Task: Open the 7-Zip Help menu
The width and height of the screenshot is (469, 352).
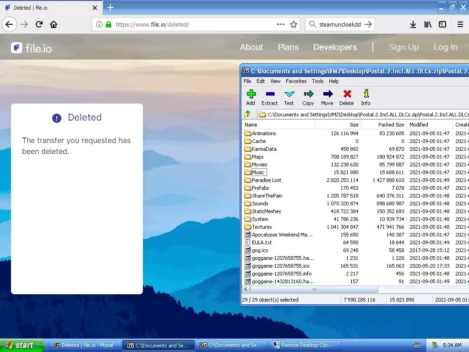Action: click(x=334, y=81)
